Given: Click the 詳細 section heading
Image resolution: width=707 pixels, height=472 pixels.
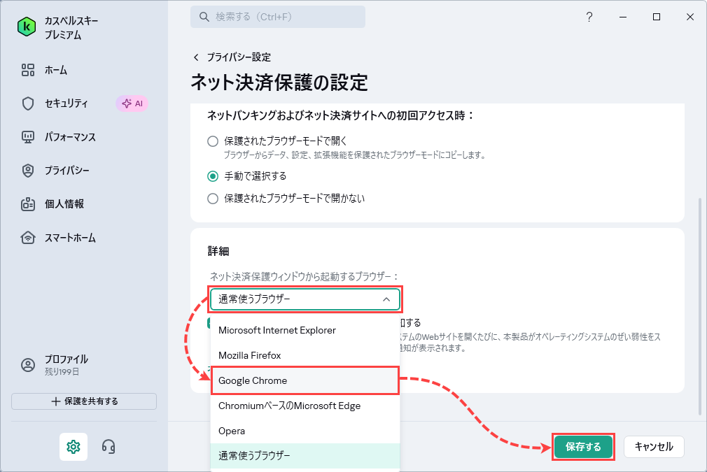Looking at the screenshot, I should [218, 251].
